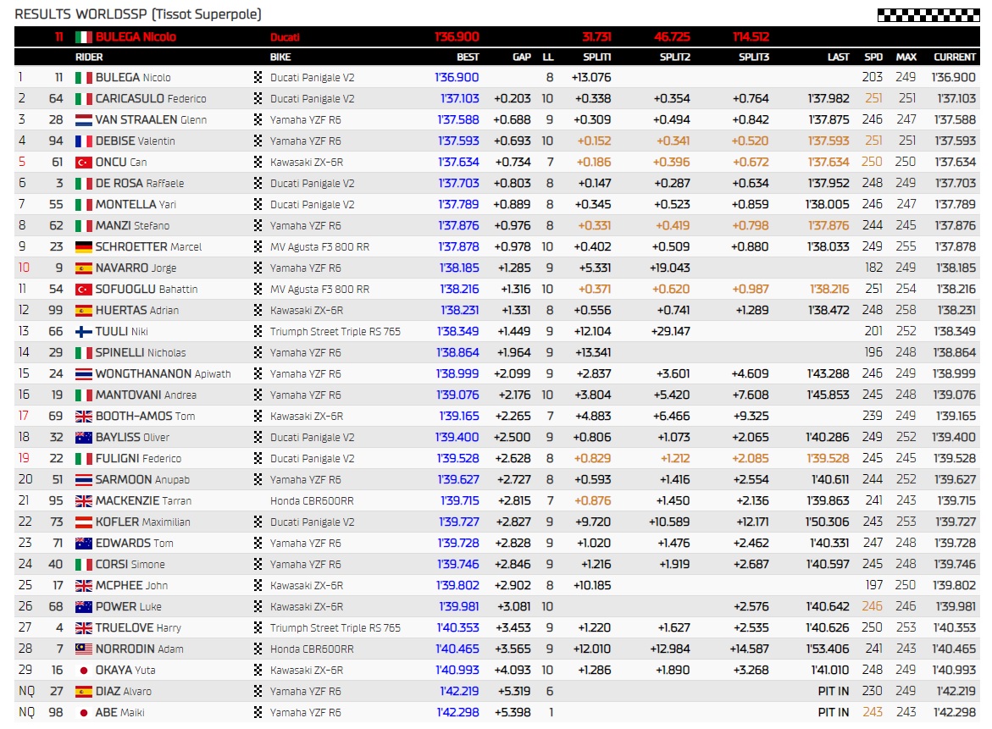Select rider name SOFUOGLU Bahattin
992x729 pixels.
(147, 290)
